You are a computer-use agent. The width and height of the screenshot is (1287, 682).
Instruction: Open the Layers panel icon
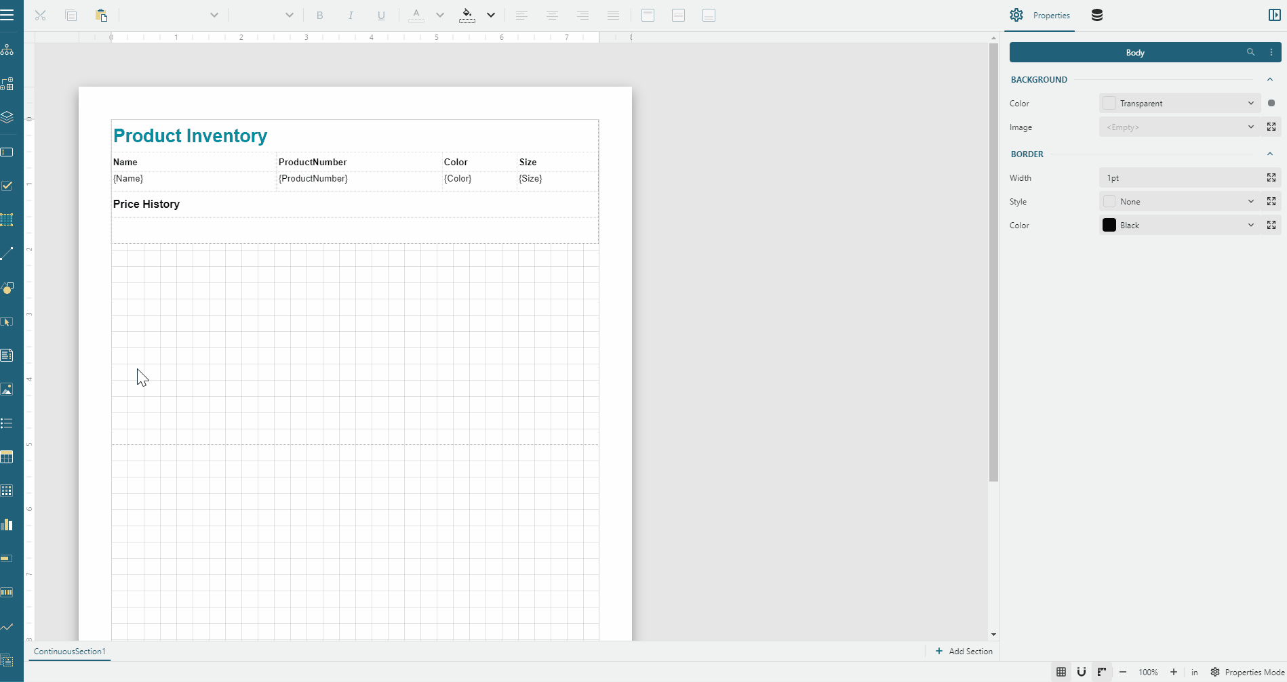point(7,118)
